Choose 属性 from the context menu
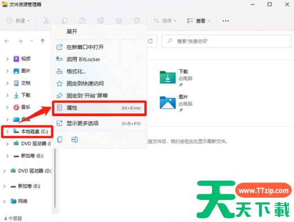 100,108
